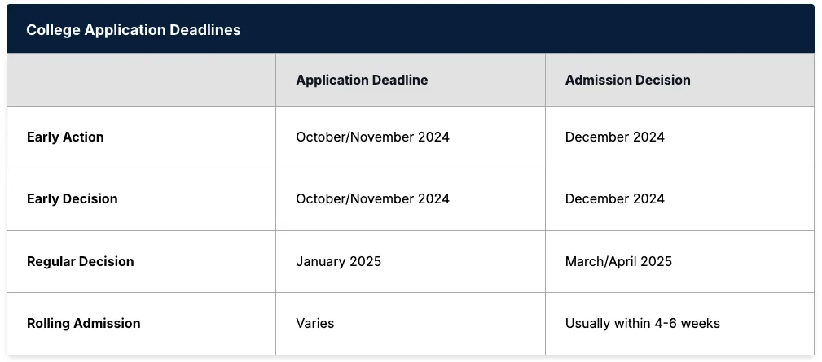The image size is (822, 362).
Task: Click the word weeks in Rolling Admission row
Action: point(701,323)
